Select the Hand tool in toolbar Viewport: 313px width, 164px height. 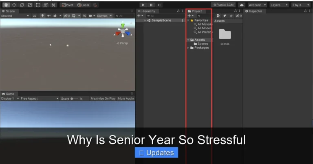[6, 5]
